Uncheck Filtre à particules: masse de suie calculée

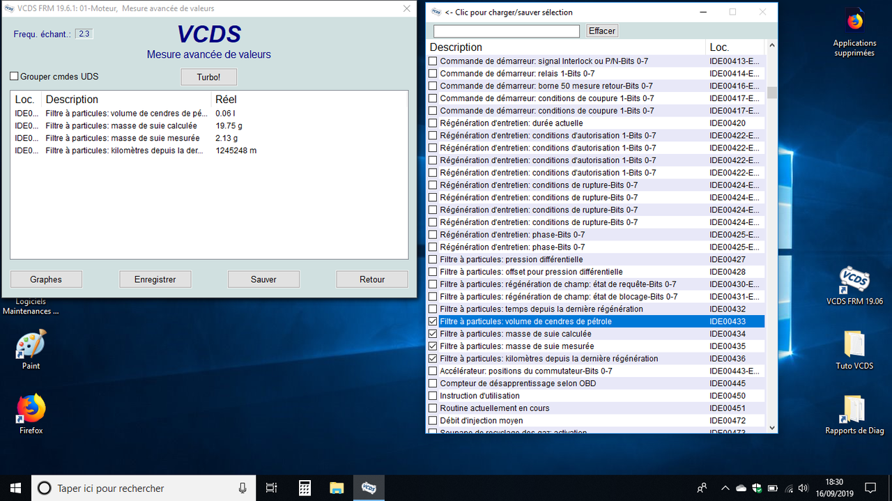pyautogui.click(x=433, y=334)
